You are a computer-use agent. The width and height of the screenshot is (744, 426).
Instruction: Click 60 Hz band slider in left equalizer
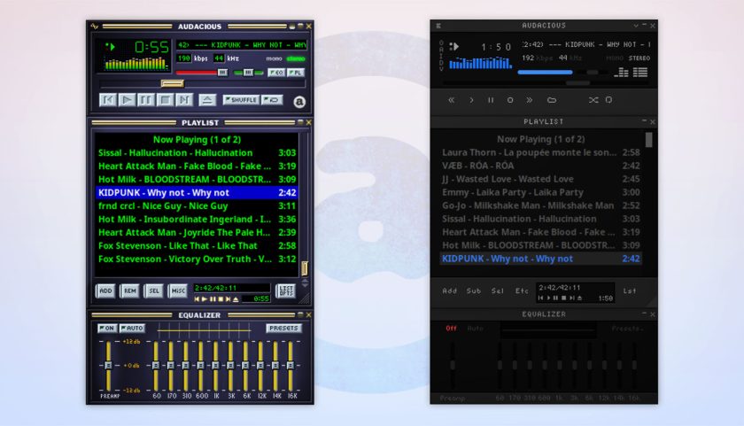click(x=156, y=365)
